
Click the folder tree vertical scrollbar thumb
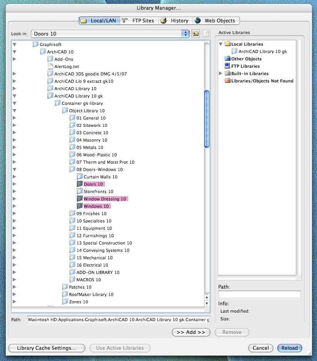point(207,119)
